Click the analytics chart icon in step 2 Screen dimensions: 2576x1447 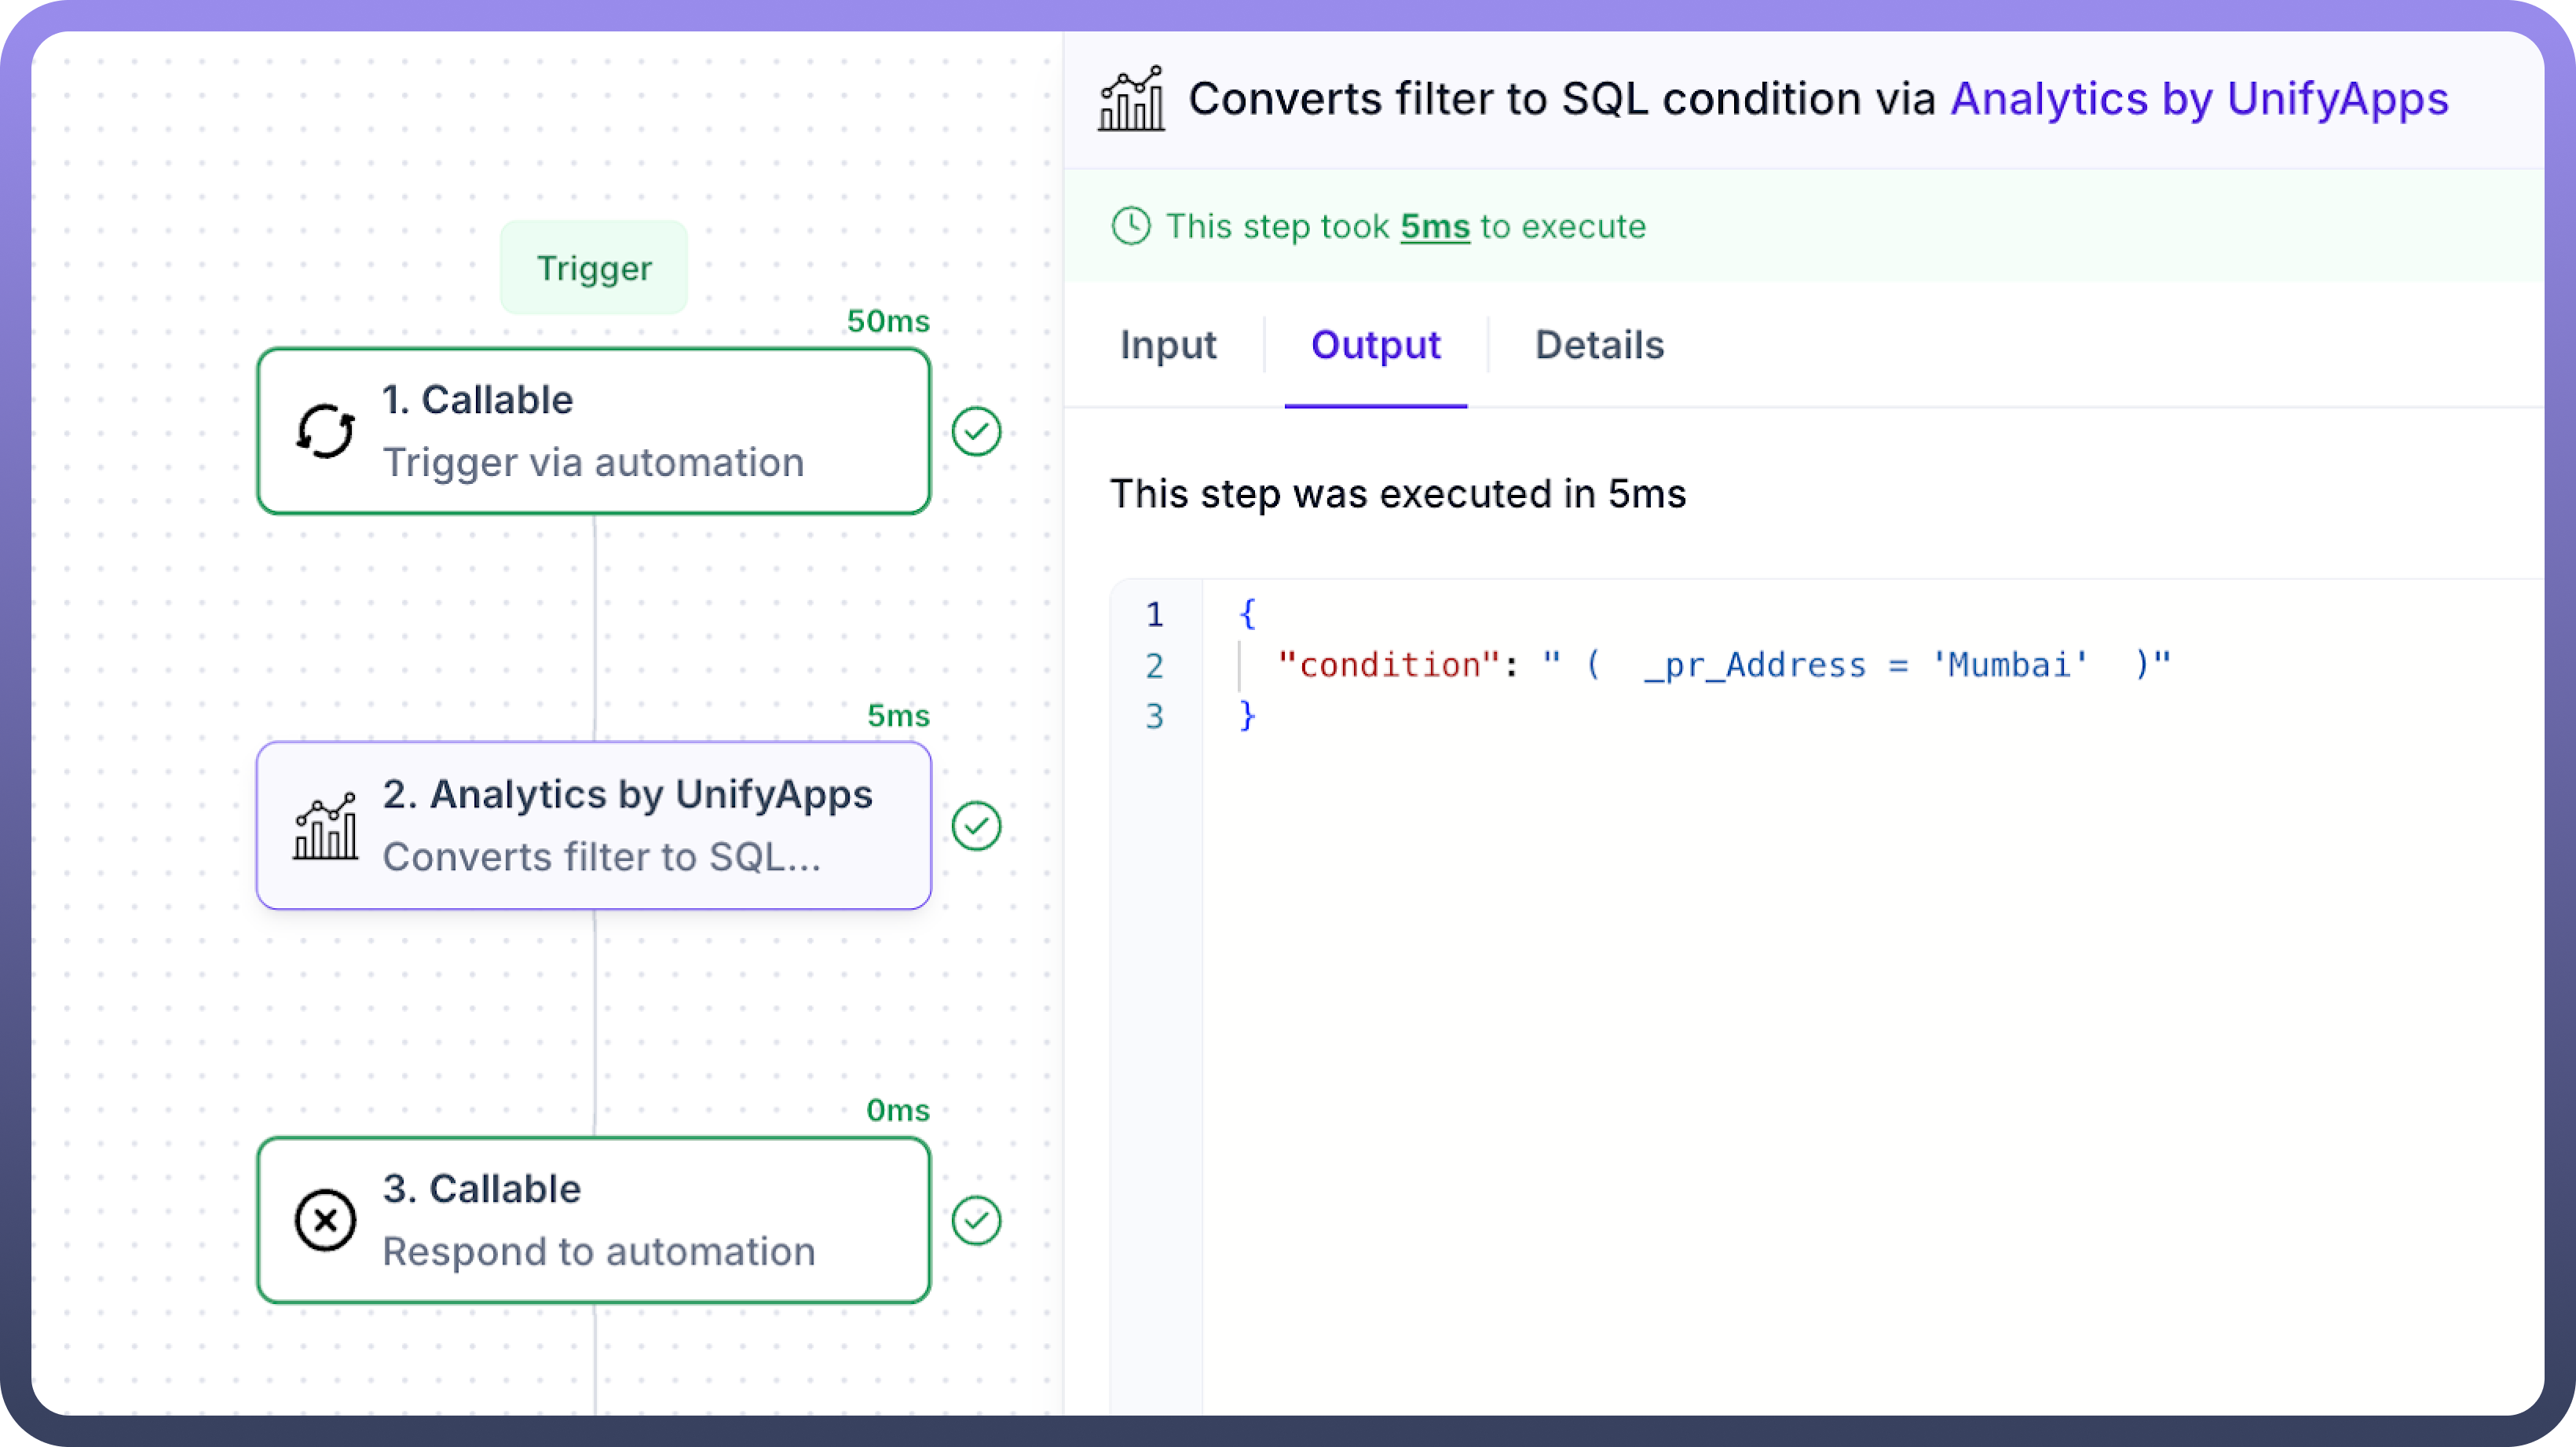point(325,826)
